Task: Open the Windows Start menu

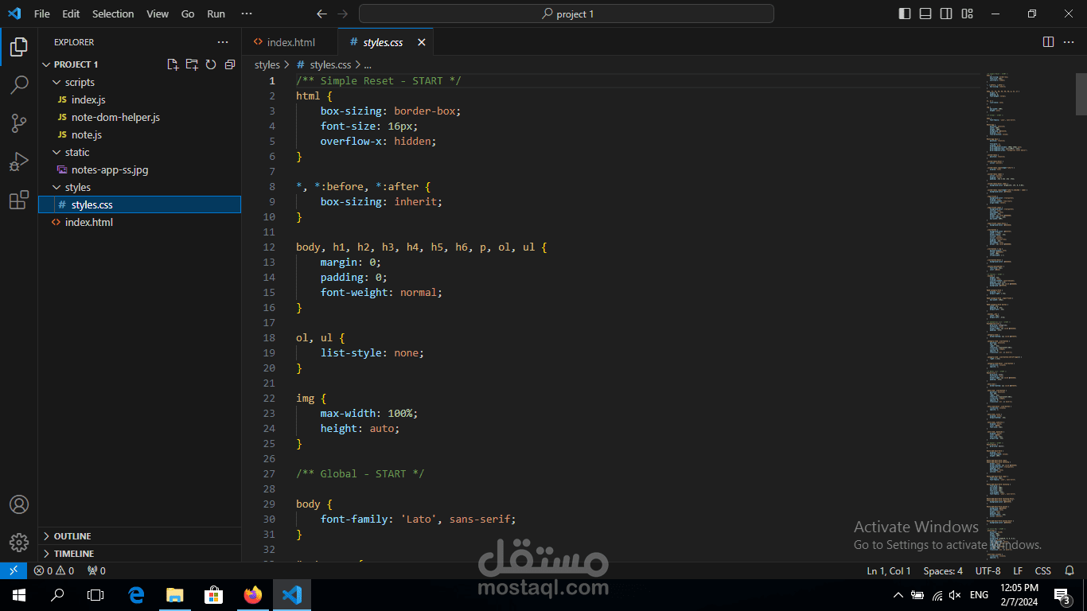Action: click(x=19, y=594)
